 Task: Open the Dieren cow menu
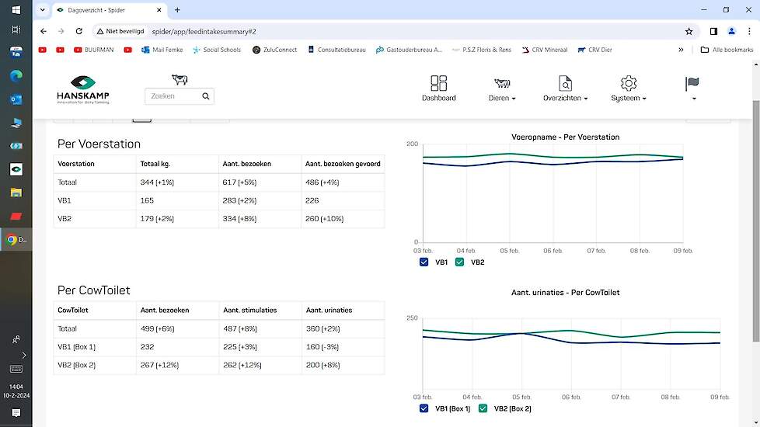coord(502,89)
